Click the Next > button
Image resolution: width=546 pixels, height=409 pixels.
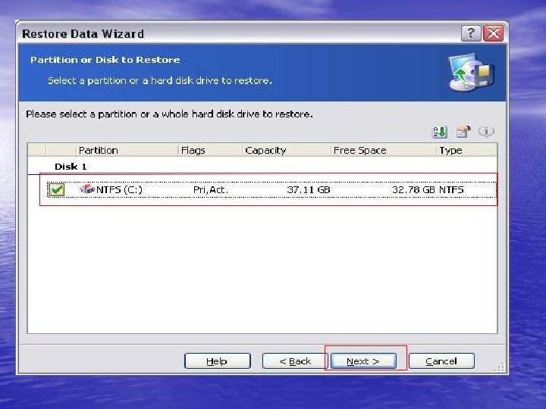362,361
